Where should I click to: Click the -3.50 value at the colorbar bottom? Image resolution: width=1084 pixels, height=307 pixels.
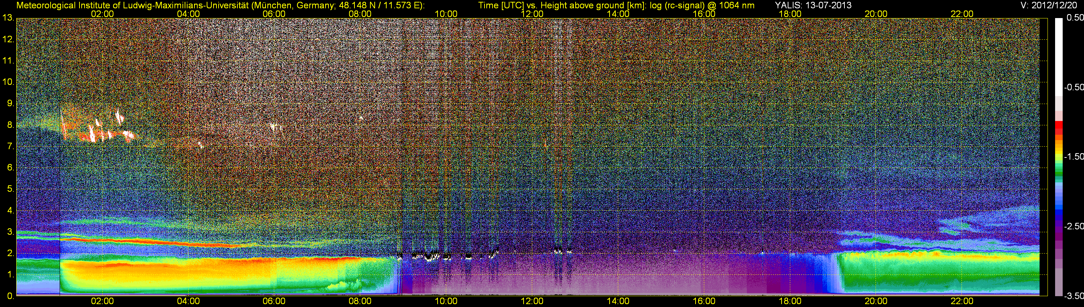(x=1074, y=296)
